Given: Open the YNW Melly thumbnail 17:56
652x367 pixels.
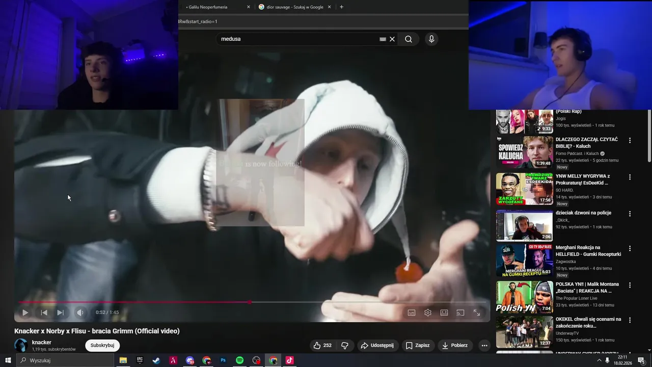Looking at the screenshot, I should pyautogui.click(x=524, y=189).
